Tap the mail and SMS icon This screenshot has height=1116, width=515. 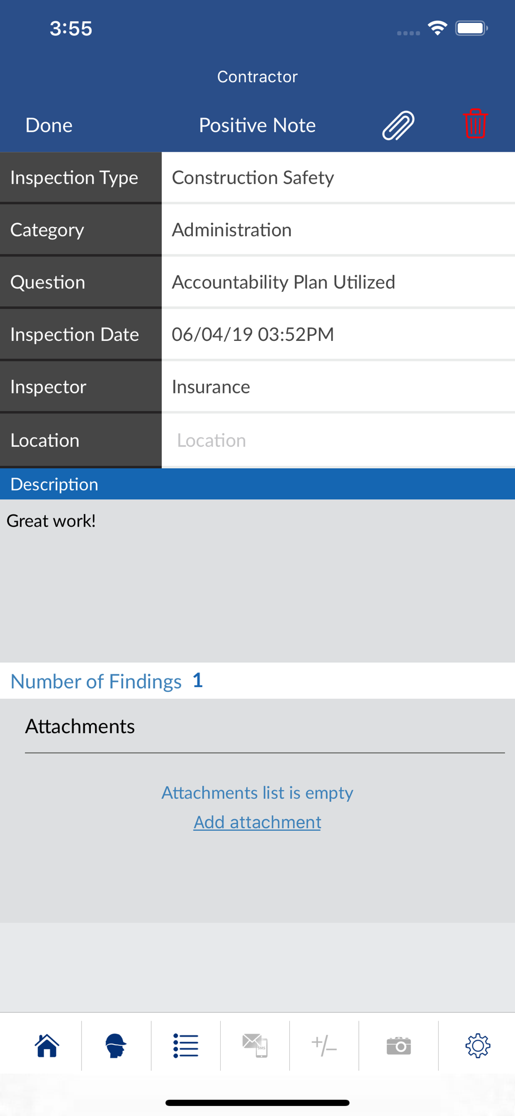point(255,1045)
